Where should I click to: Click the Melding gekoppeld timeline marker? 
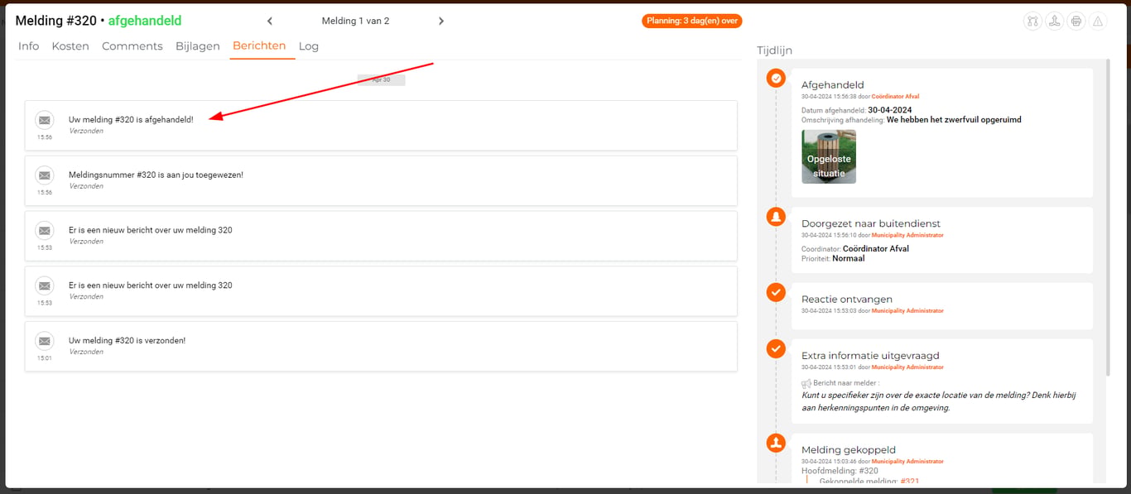pyautogui.click(x=776, y=443)
